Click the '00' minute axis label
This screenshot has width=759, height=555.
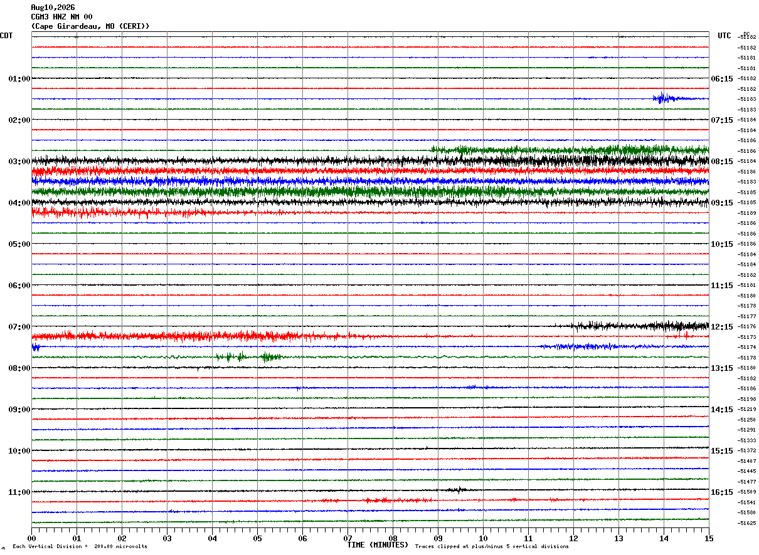(31, 539)
